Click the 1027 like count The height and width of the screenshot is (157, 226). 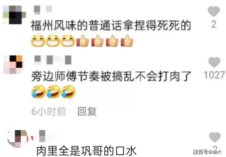pos(214,75)
